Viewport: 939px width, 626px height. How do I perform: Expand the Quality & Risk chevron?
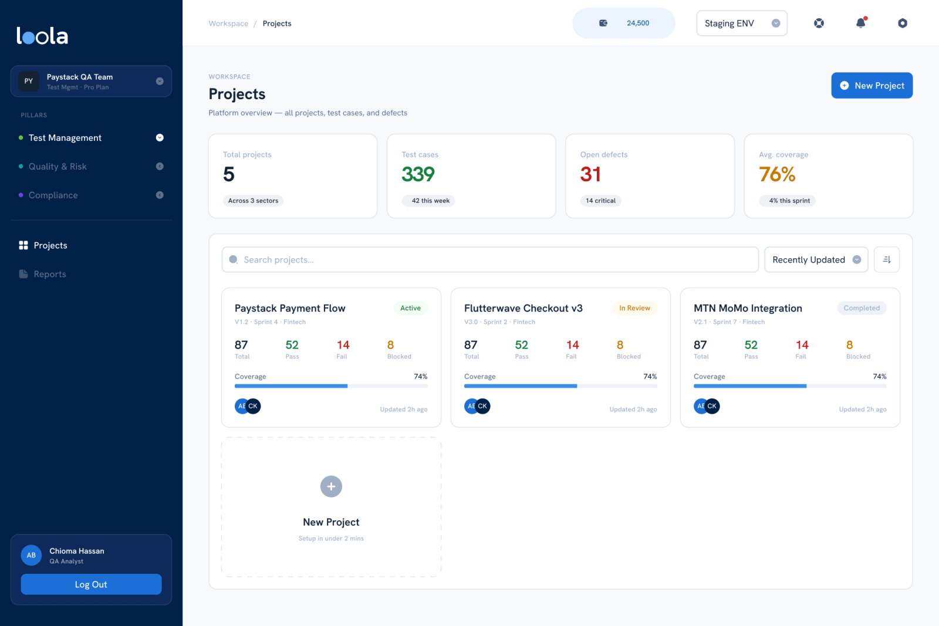pyautogui.click(x=160, y=167)
